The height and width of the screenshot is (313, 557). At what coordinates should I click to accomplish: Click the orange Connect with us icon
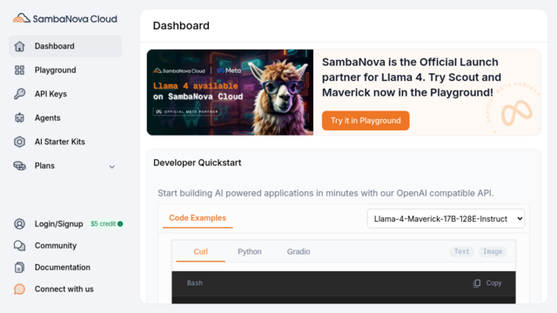[19, 290]
